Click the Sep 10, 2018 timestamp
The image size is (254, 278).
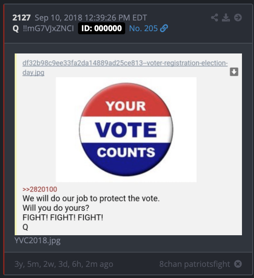pos(91,17)
